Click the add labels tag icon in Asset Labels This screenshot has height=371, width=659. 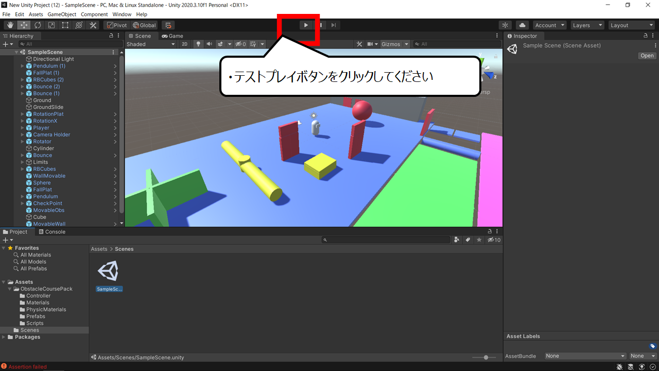pyautogui.click(x=652, y=346)
